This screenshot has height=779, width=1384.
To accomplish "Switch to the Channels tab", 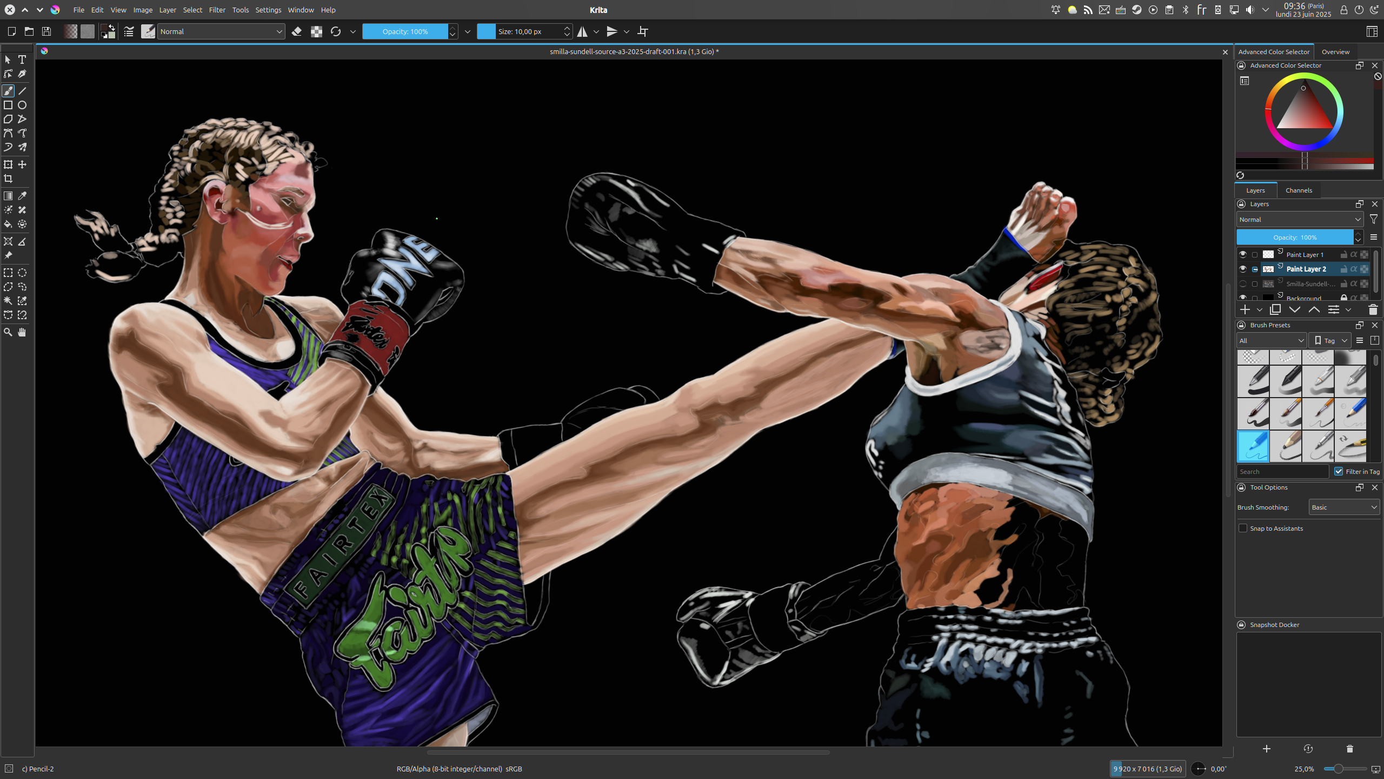I will tap(1299, 190).
